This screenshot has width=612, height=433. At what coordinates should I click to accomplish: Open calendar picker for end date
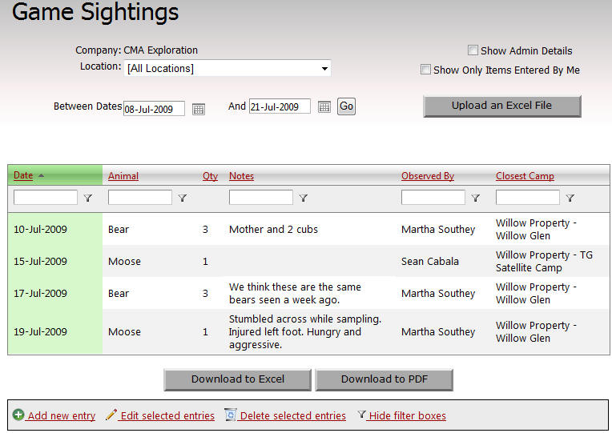pyautogui.click(x=324, y=106)
